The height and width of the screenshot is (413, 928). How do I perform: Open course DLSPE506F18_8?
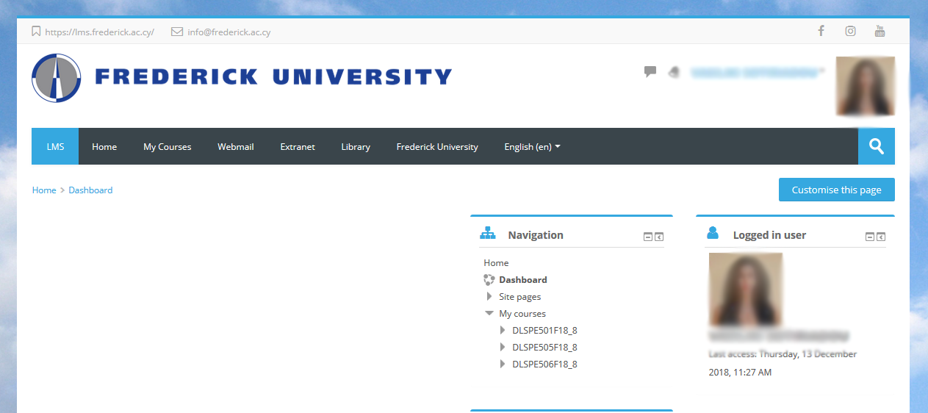[544, 364]
